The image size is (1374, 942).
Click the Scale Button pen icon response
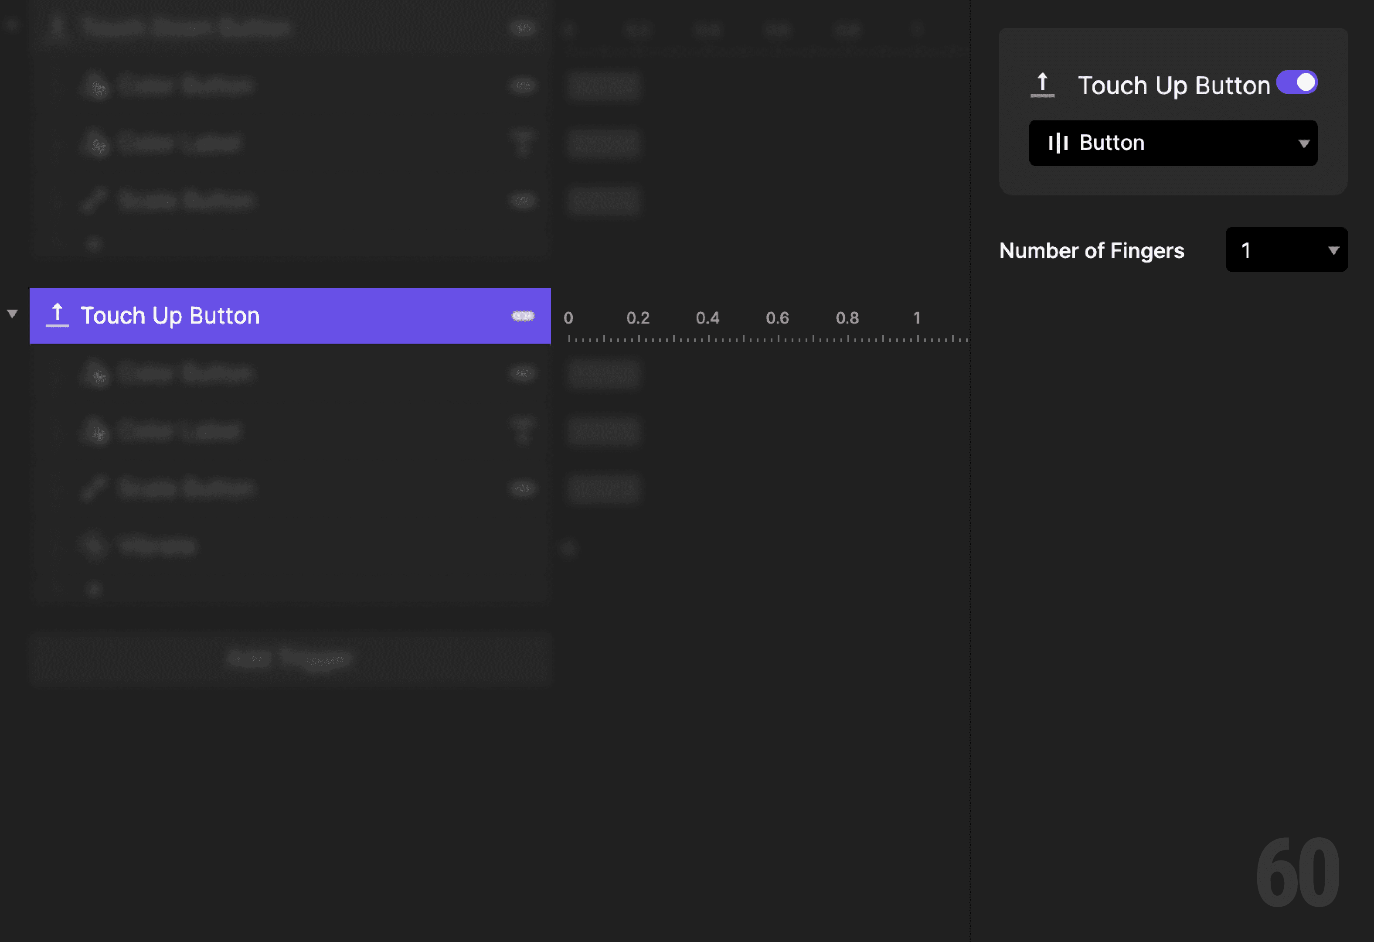click(95, 488)
